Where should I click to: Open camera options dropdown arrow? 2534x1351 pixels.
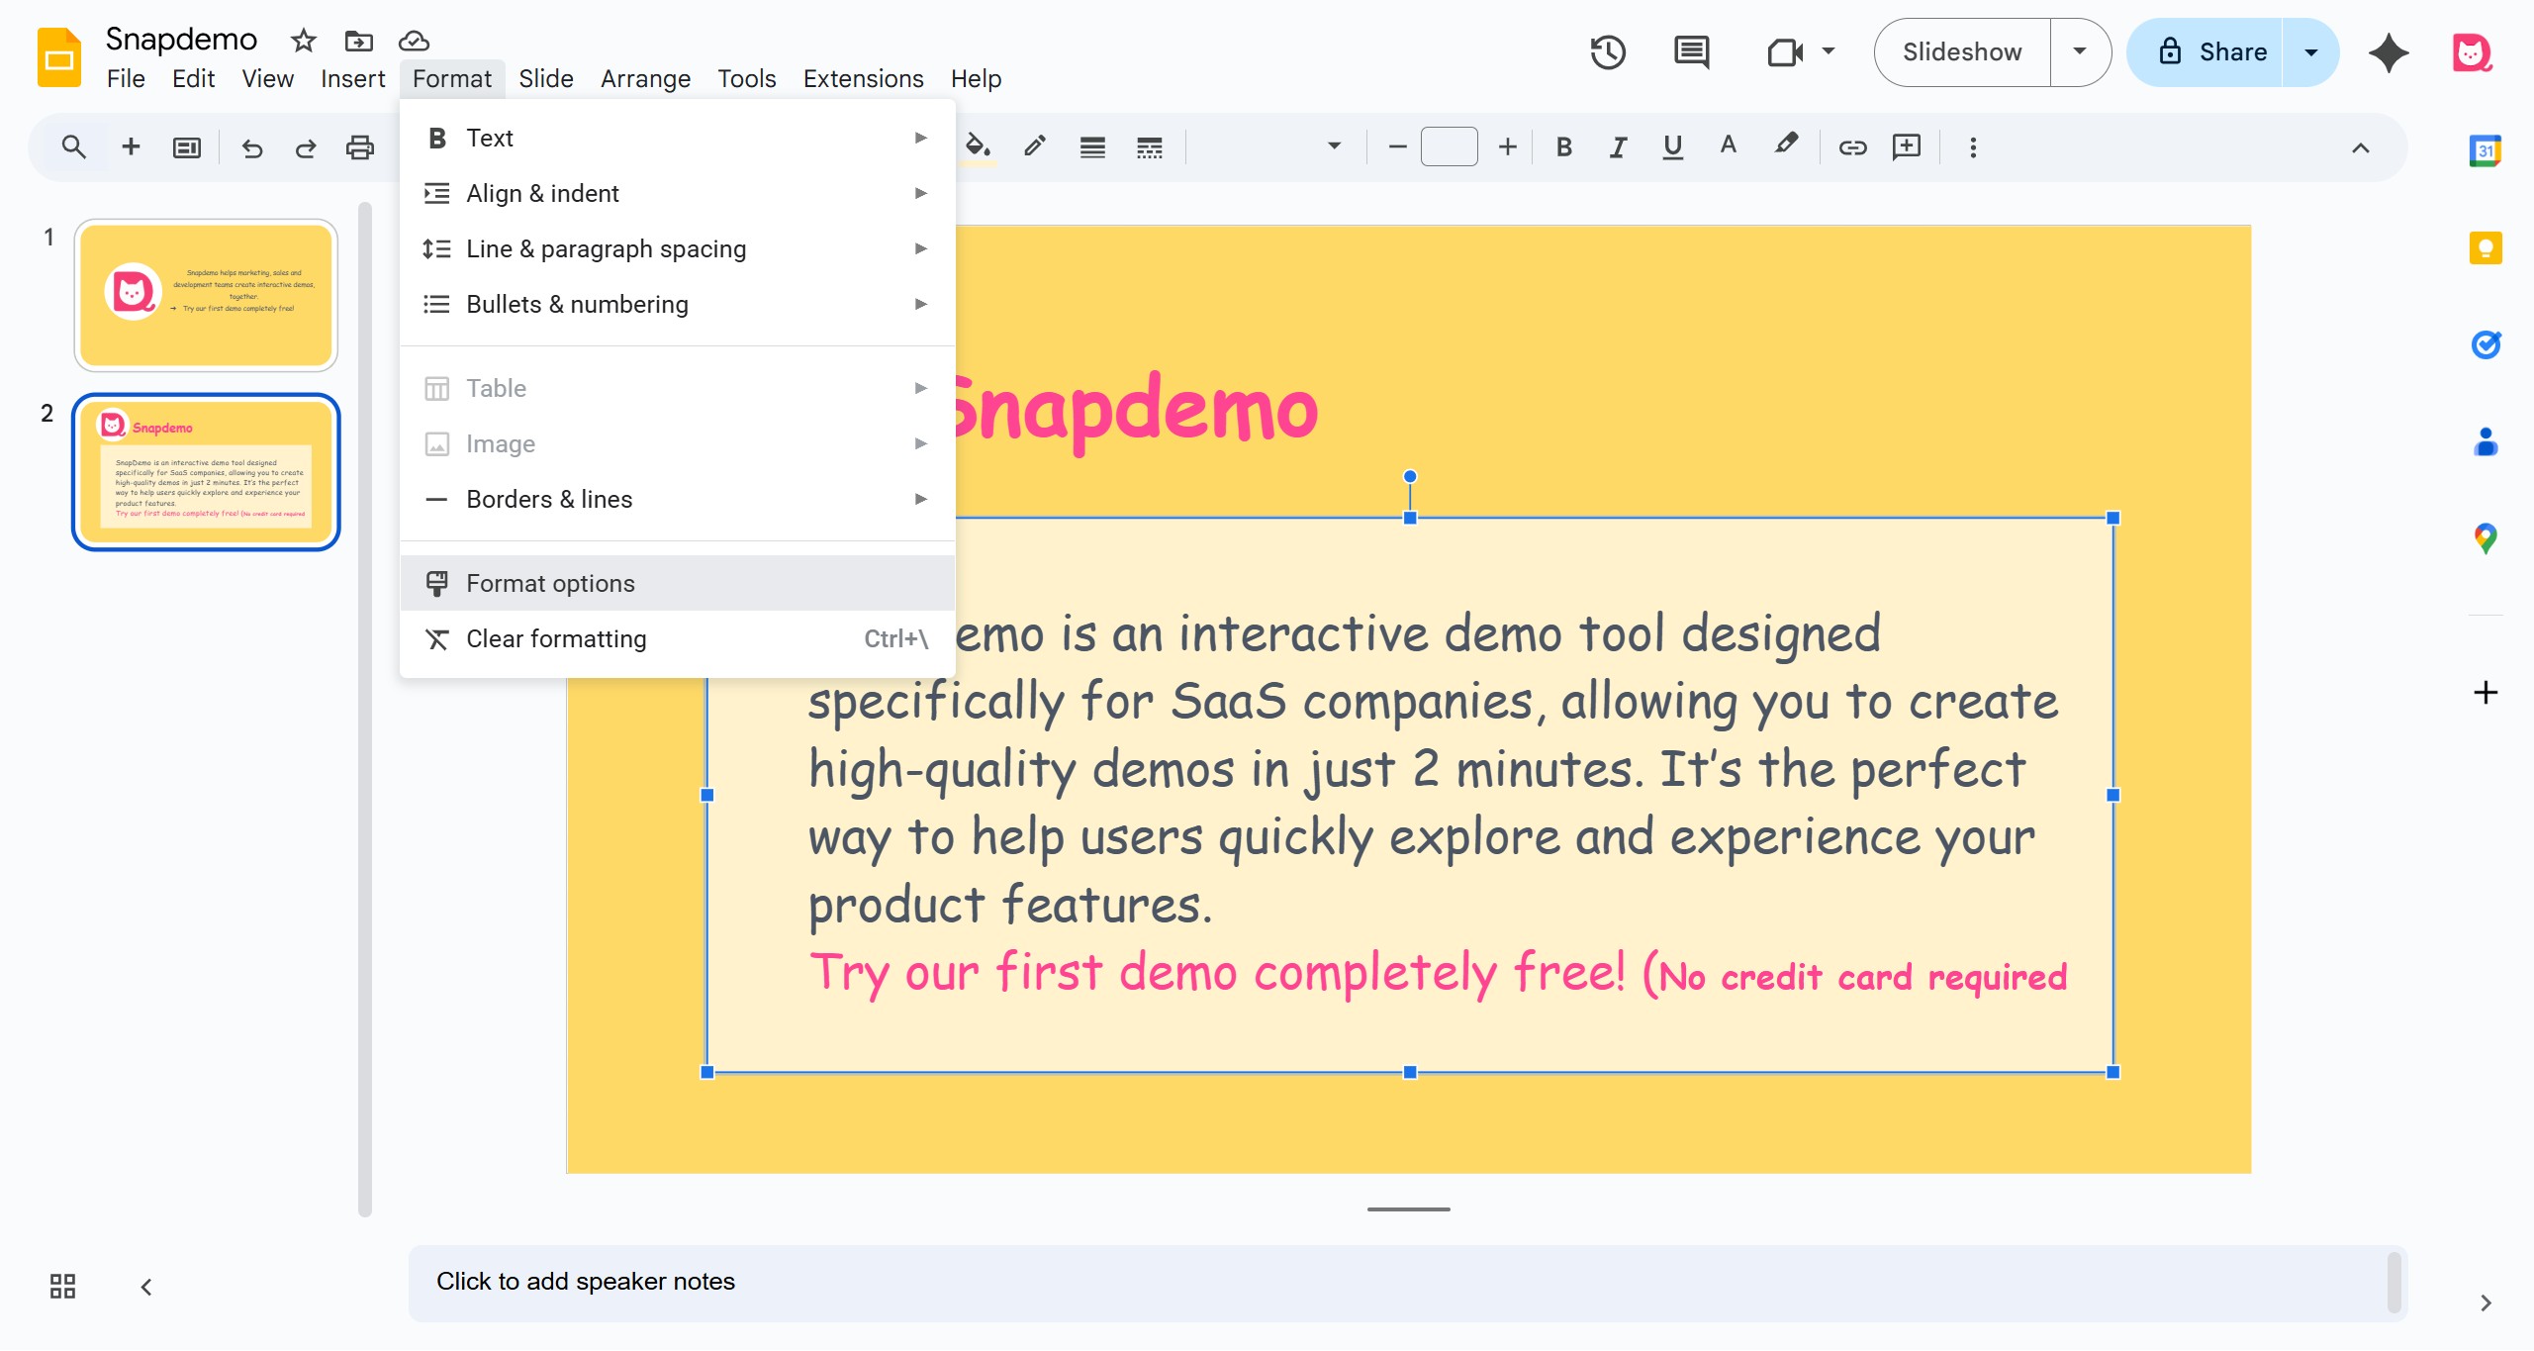[x=1828, y=51]
